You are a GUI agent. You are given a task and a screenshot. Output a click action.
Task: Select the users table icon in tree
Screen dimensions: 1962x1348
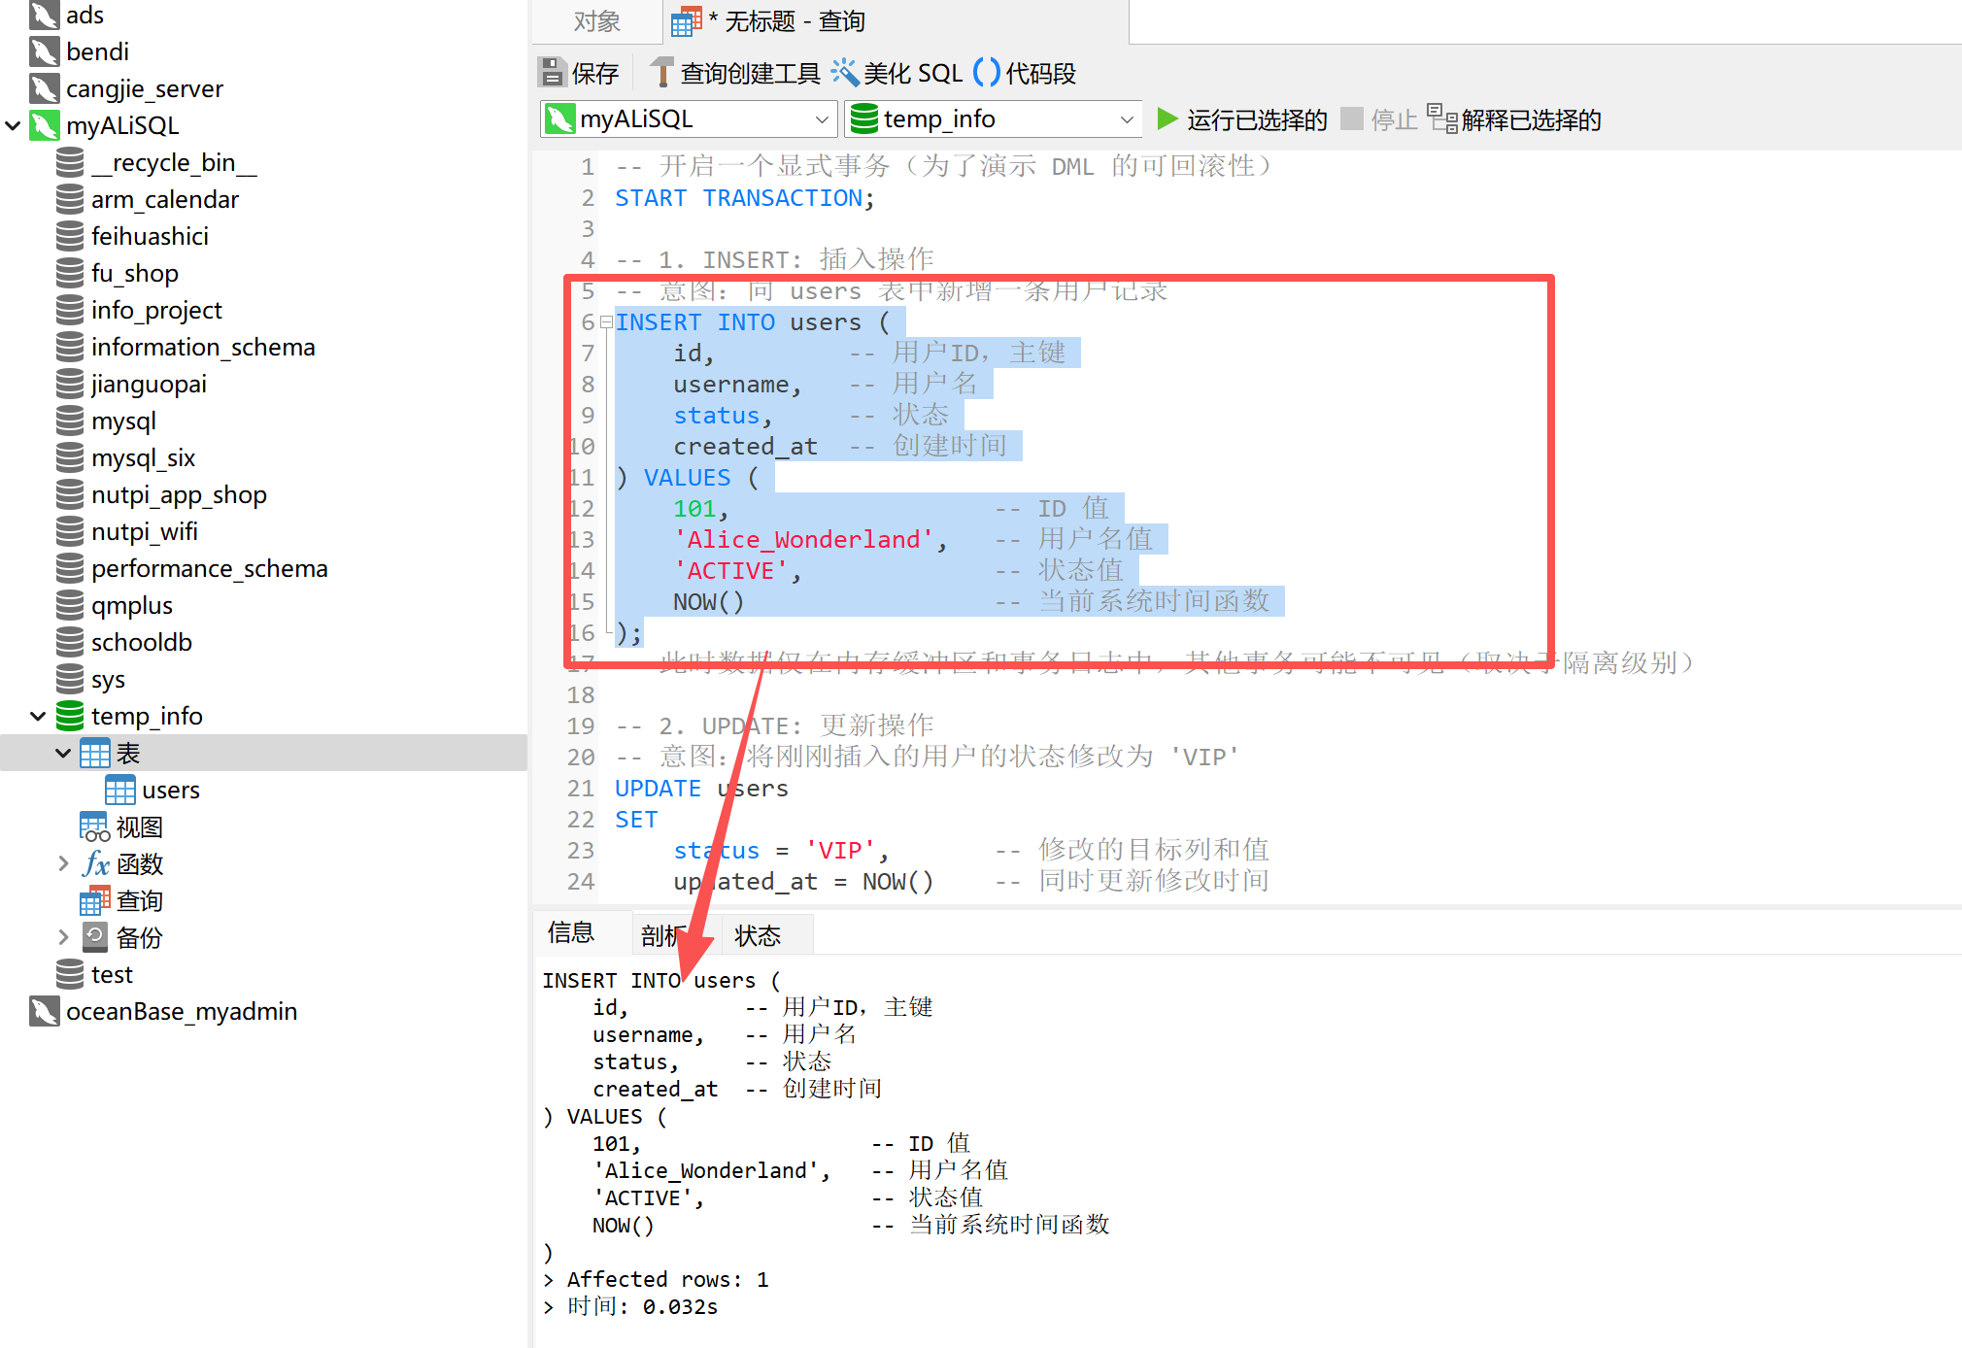[120, 791]
